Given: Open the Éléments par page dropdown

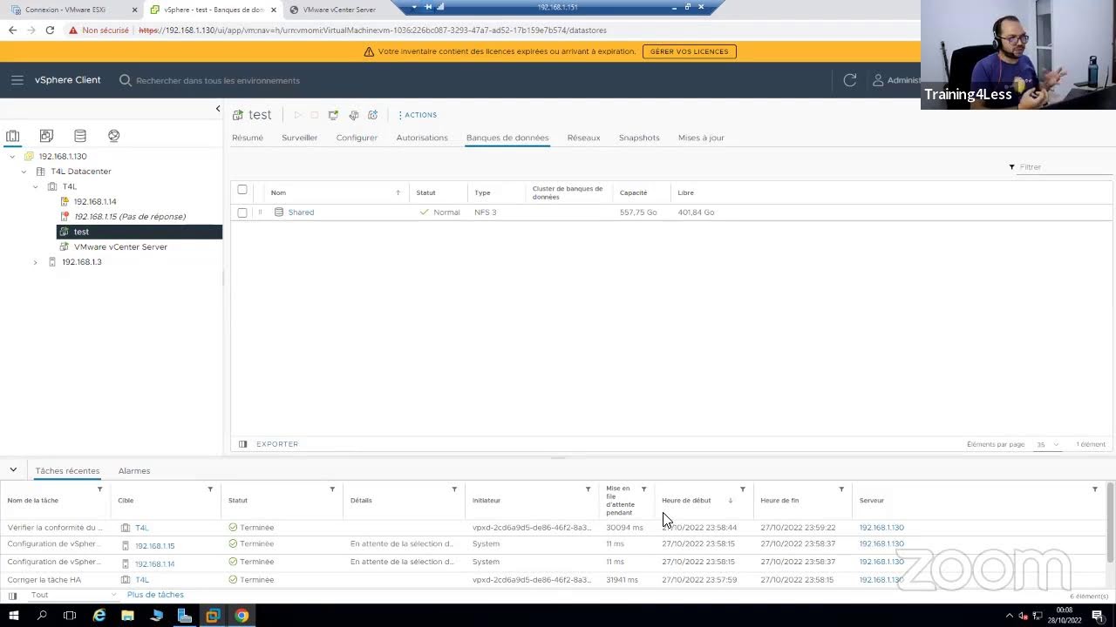Looking at the screenshot, I should (1047, 445).
